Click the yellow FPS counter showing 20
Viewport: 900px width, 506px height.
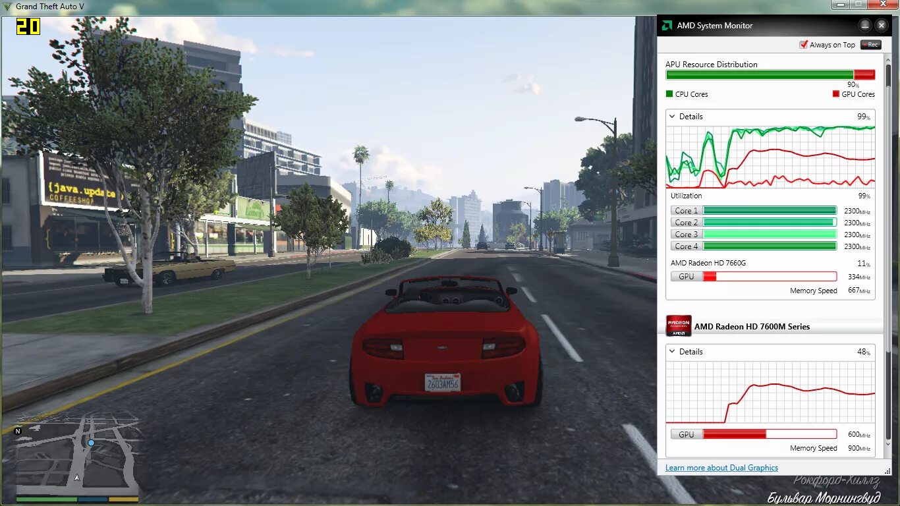point(28,26)
